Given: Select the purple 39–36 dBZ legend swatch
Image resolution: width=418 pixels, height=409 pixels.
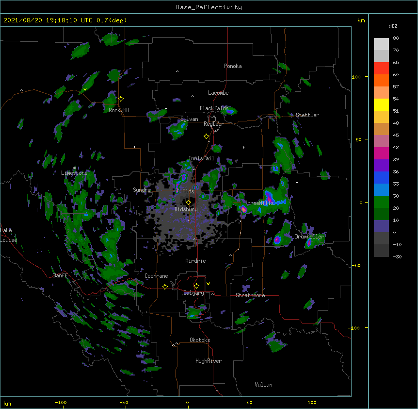Looking at the screenshot, I should 381,166.
